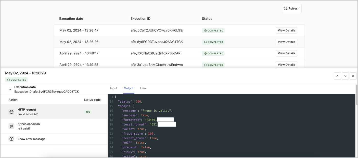Click the checkmark on the April 29 13:40:17 COMPLETED badge
The height and width of the screenshot is (158, 358).
(x=205, y=53)
